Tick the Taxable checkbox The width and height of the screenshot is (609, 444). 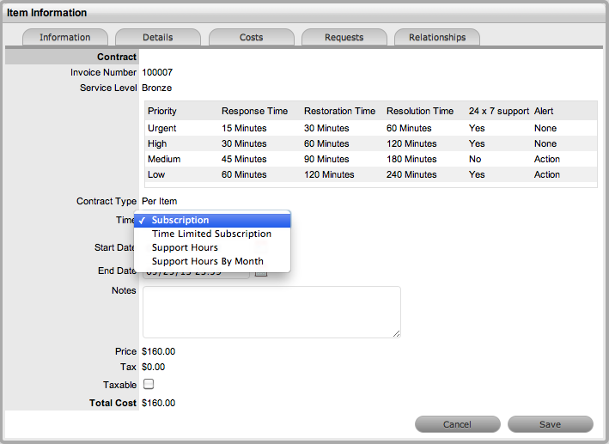click(149, 384)
